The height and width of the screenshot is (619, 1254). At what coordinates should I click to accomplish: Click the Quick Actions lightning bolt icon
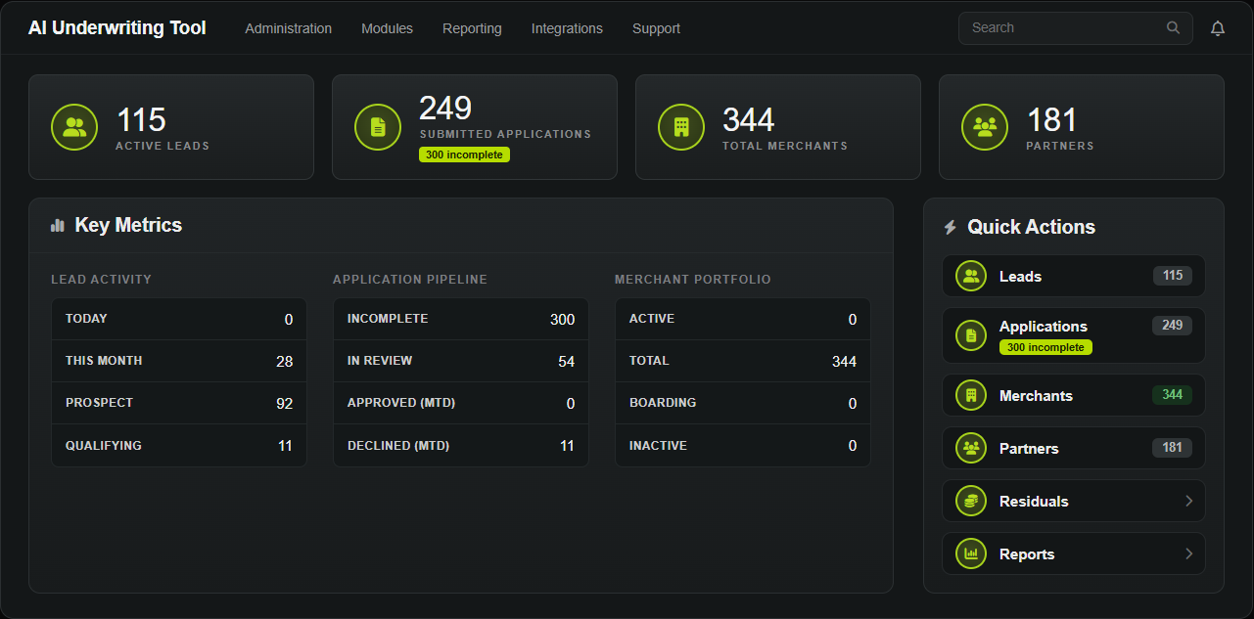(x=950, y=227)
